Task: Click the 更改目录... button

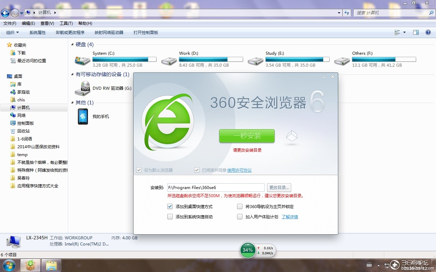Action: 279,187
